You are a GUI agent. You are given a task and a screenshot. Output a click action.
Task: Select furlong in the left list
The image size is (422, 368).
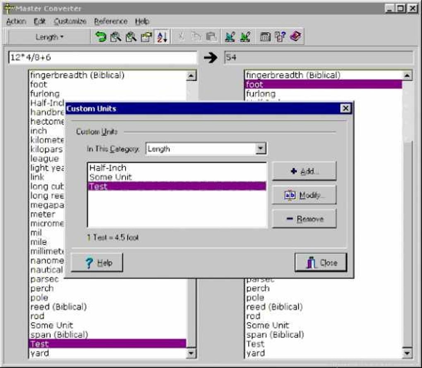108,94
